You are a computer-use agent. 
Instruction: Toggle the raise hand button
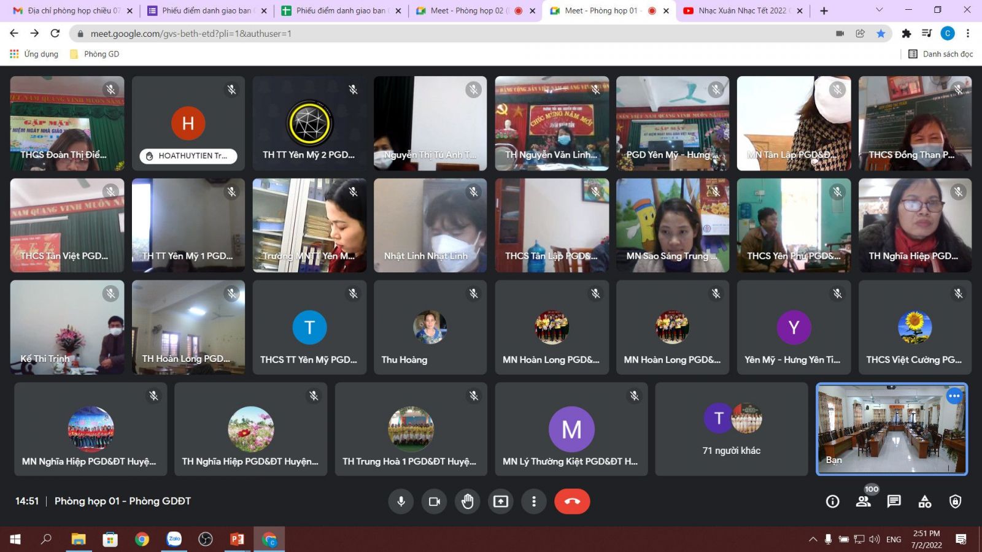point(468,501)
